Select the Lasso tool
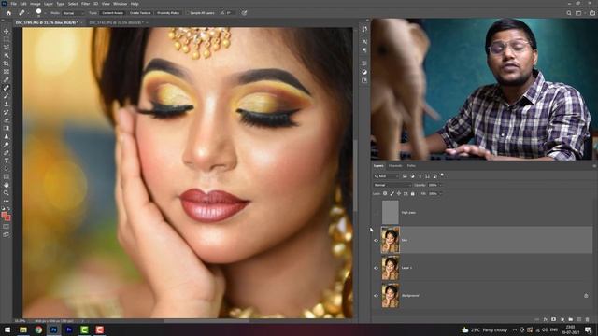The width and height of the screenshot is (598, 336). (7, 47)
